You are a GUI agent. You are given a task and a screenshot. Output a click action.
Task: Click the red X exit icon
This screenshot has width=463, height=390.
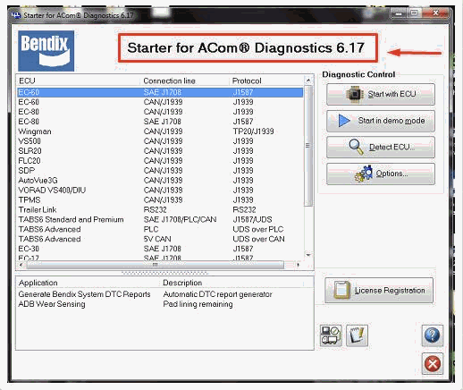433,363
